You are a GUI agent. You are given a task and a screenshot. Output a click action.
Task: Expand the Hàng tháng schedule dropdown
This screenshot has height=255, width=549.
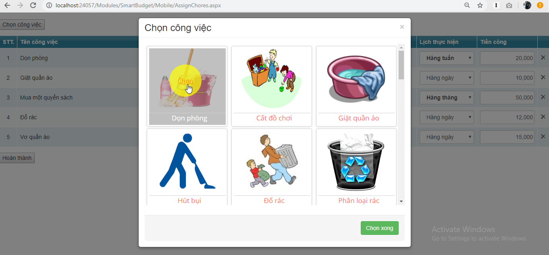[447, 97]
